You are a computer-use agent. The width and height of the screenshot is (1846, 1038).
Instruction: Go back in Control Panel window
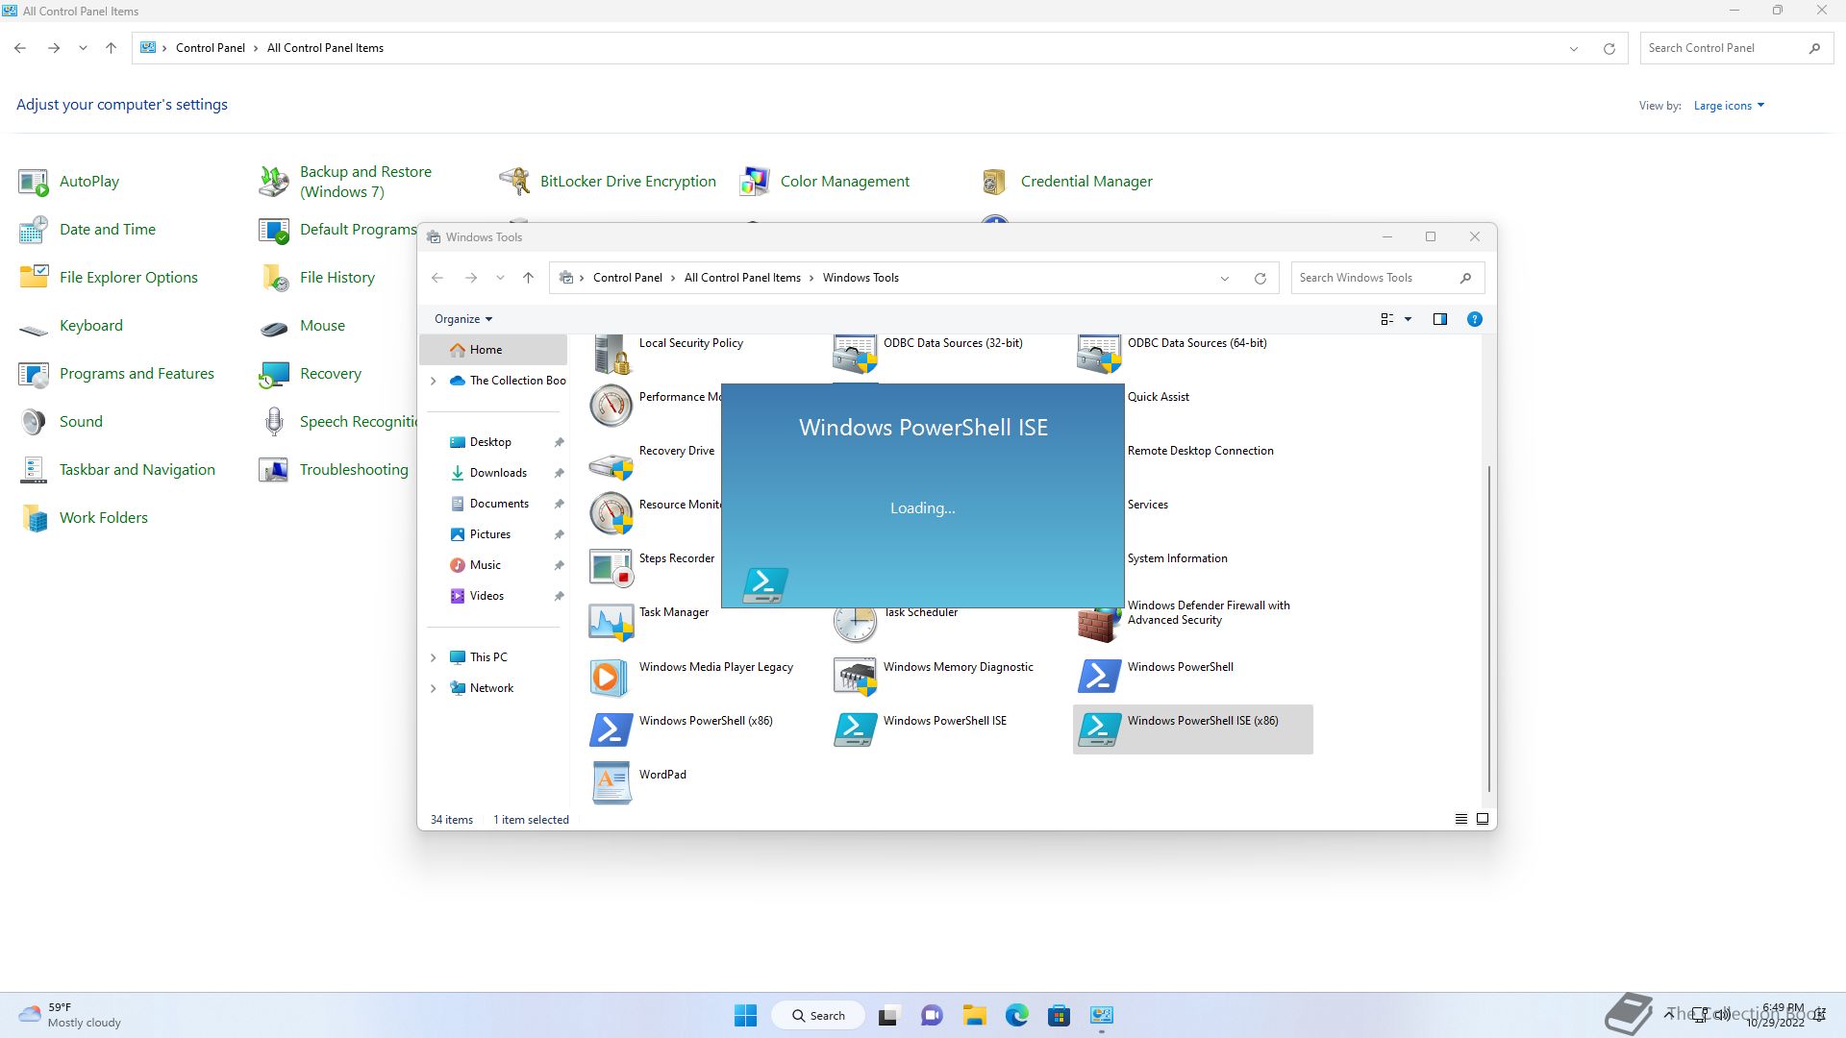(x=20, y=48)
